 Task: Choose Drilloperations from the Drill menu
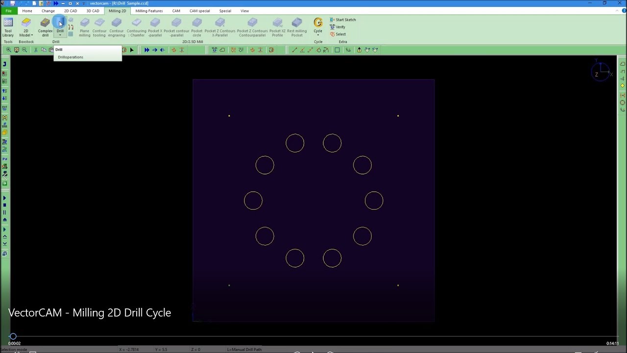71,57
